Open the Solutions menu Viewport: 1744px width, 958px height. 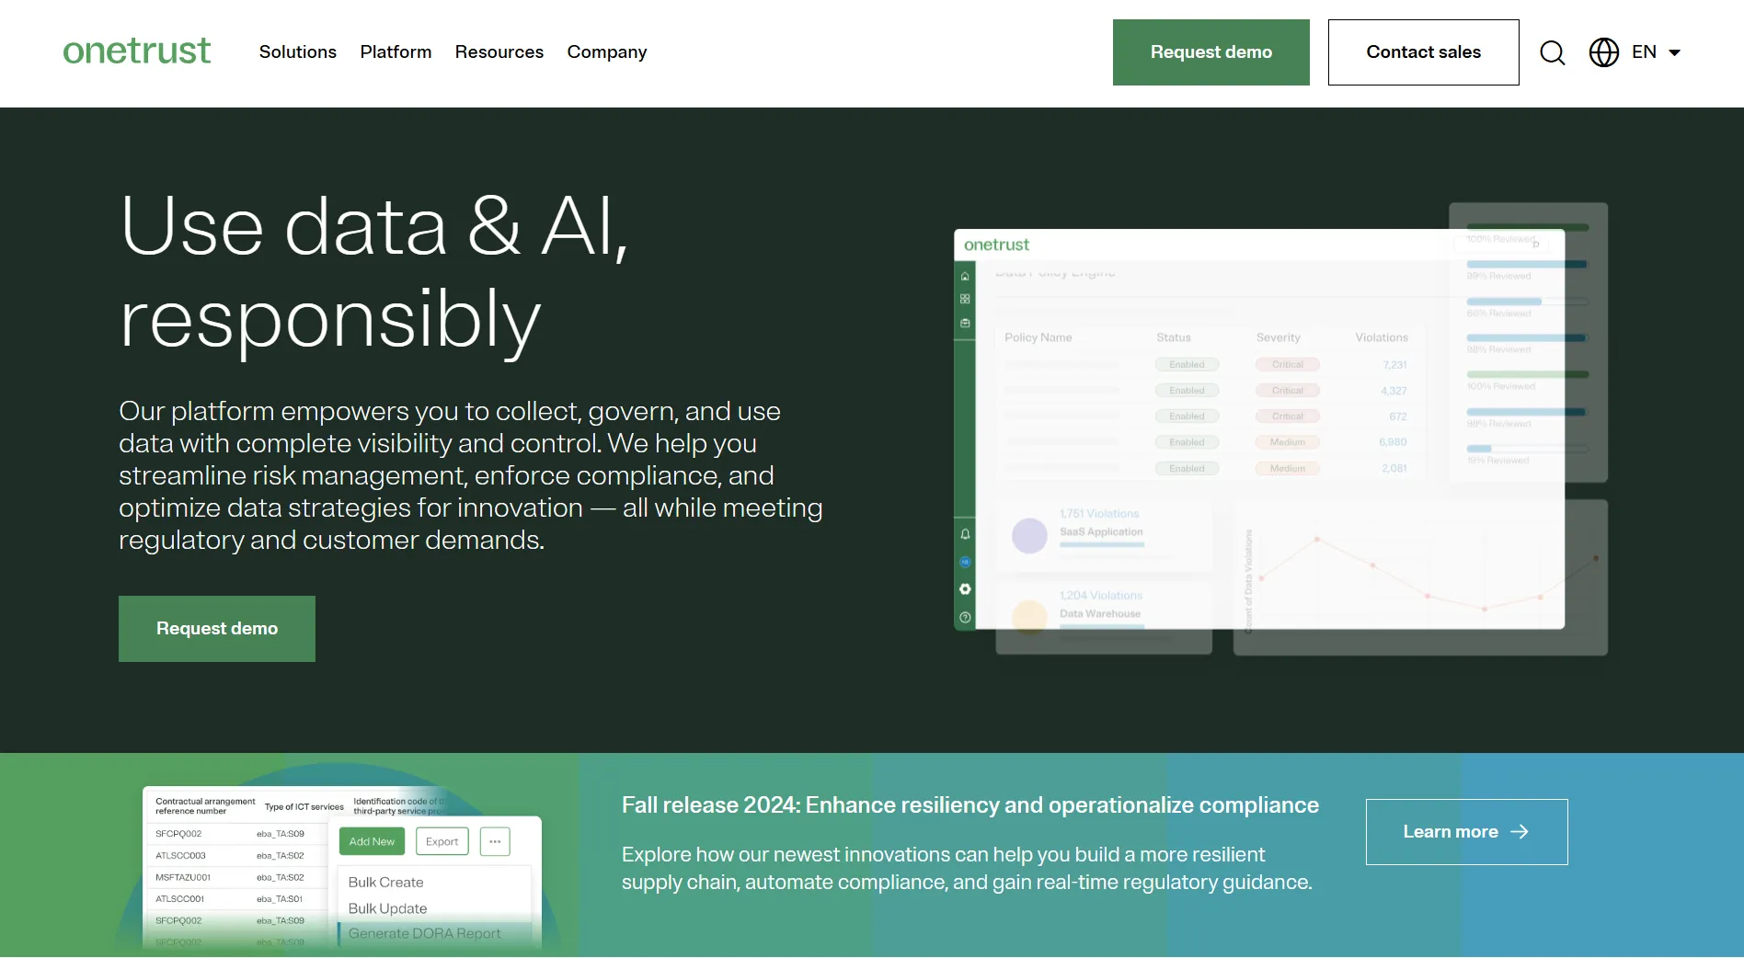tap(297, 52)
